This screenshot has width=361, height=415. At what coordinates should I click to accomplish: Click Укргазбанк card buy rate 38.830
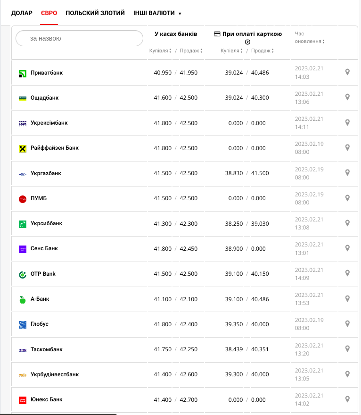(x=234, y=173)
